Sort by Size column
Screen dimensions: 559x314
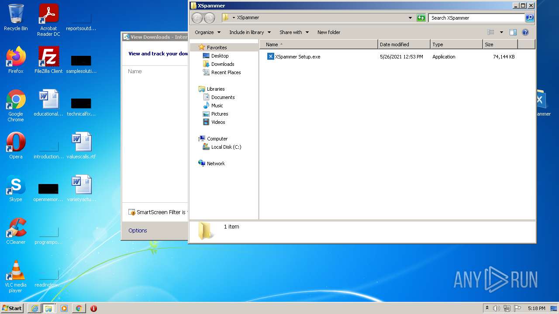500,44
